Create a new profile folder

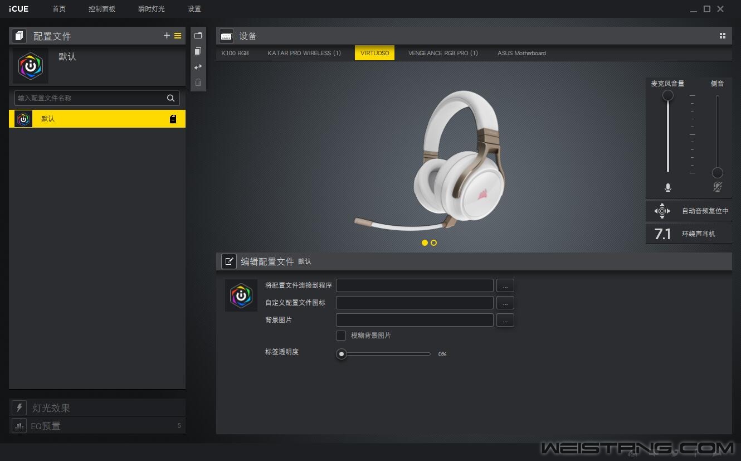(x=198, y=35)
